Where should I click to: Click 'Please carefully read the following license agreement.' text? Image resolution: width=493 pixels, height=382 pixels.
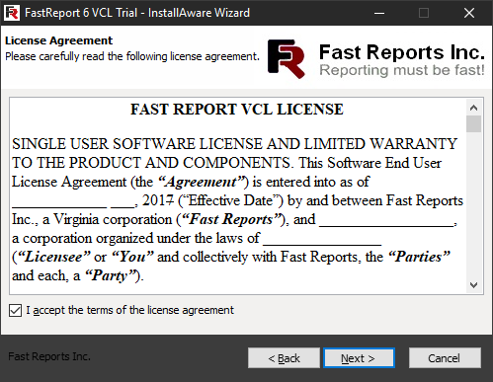click(x=132, y=56)
